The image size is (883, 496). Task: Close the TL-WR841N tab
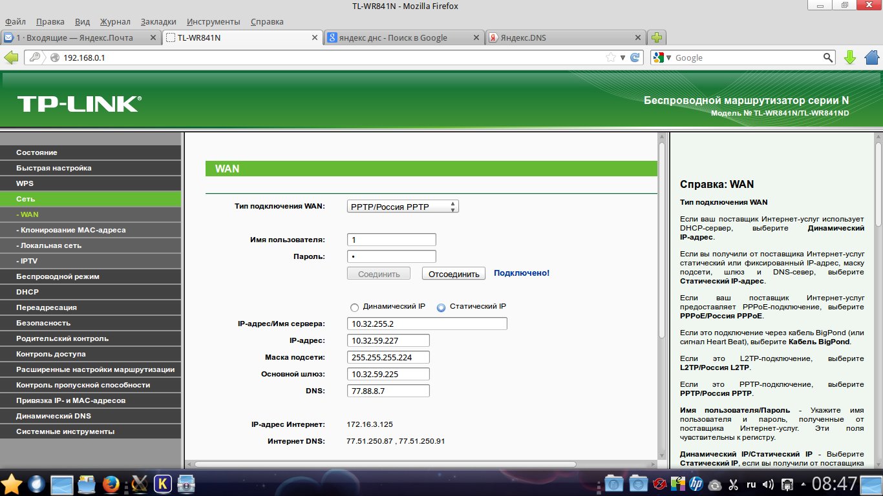315,37
